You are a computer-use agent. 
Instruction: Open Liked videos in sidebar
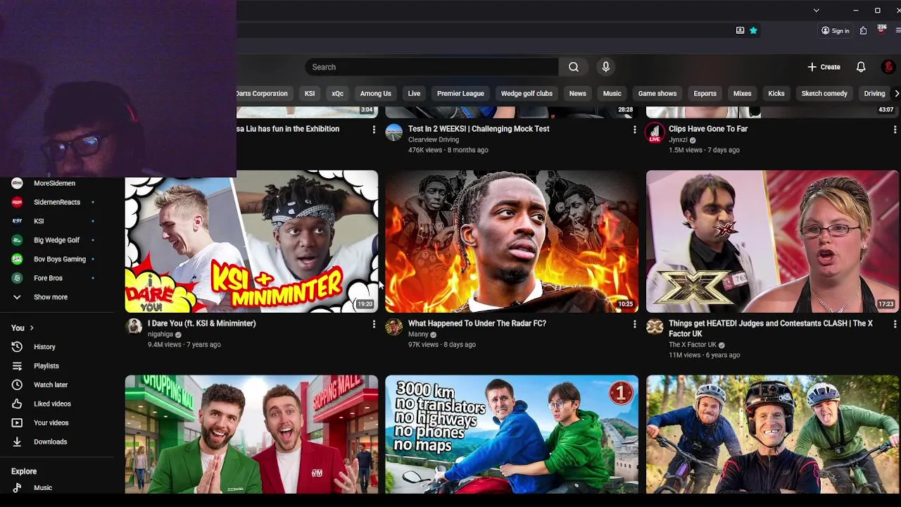pos(53,403)
